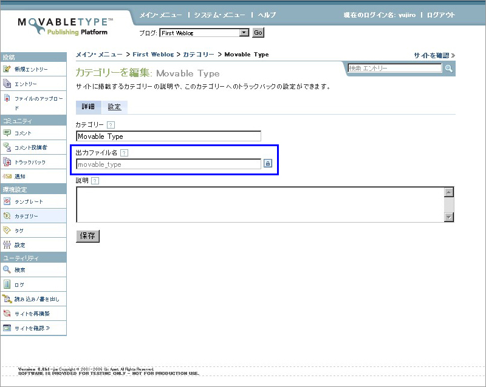The height and width of the screenshot is (387, 486).
Task: Select the 詳細 tab
Action: [88, 107]
